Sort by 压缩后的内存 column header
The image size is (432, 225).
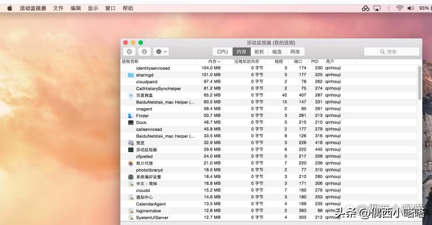pos(244,62)
